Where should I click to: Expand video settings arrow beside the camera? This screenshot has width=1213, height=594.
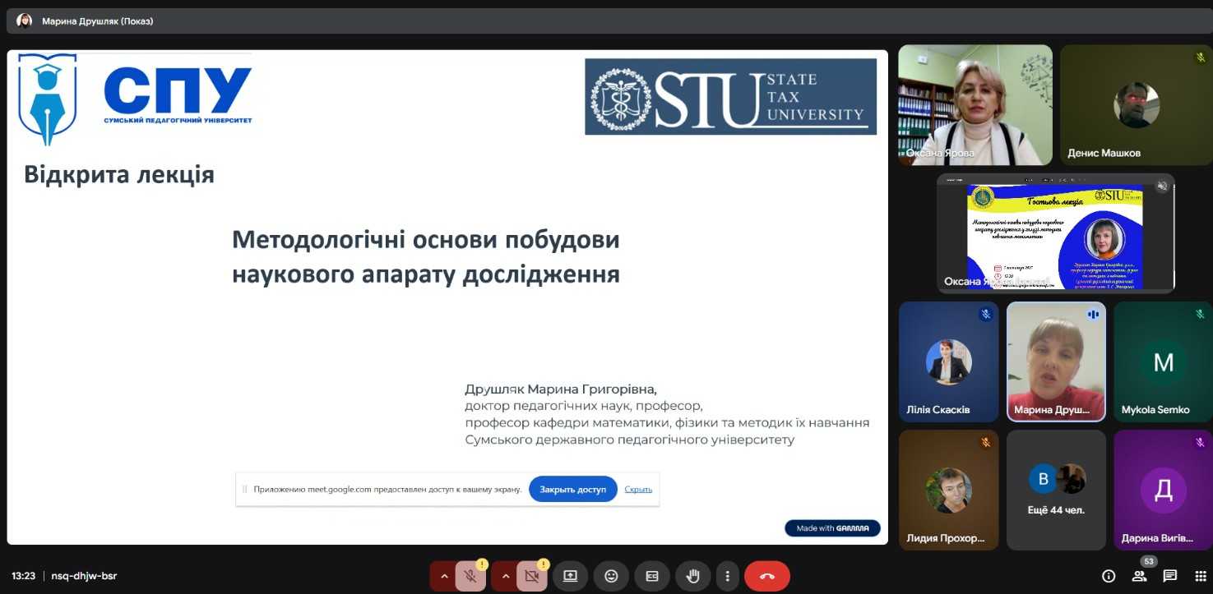click(x=505, y=577)
